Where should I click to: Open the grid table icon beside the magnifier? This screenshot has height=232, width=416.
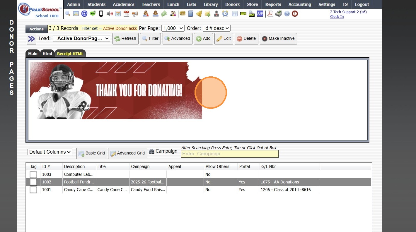[x=76, y=13]
